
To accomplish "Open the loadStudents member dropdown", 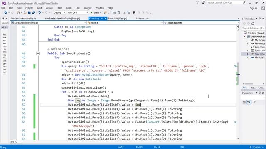I will coord(201,23).
